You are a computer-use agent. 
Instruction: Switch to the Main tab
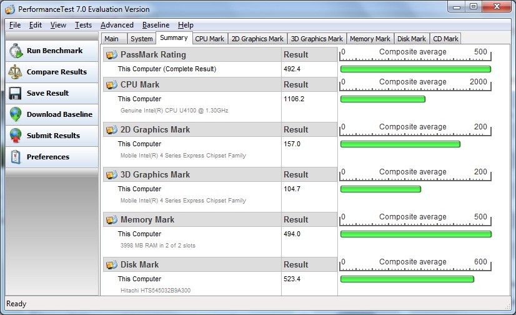pos(114,39)
